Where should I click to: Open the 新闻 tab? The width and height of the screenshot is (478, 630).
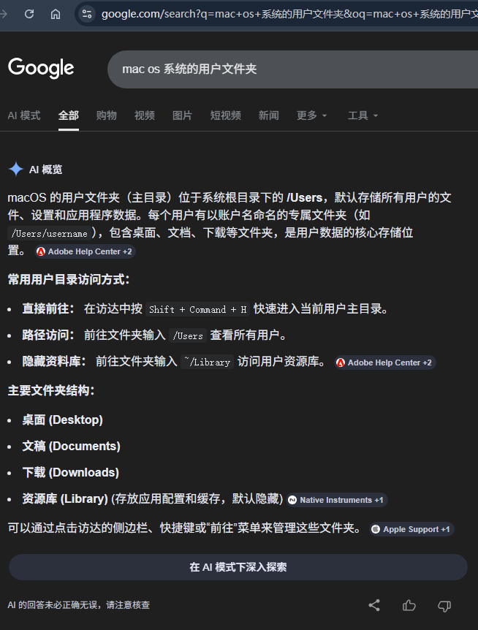(268, 115)
